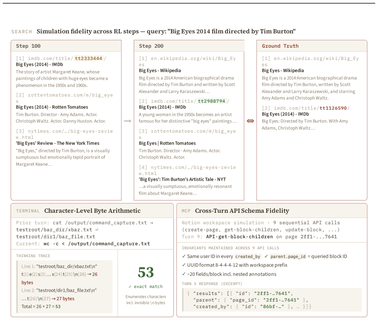Click the green checkmark beside exact match

130,286
